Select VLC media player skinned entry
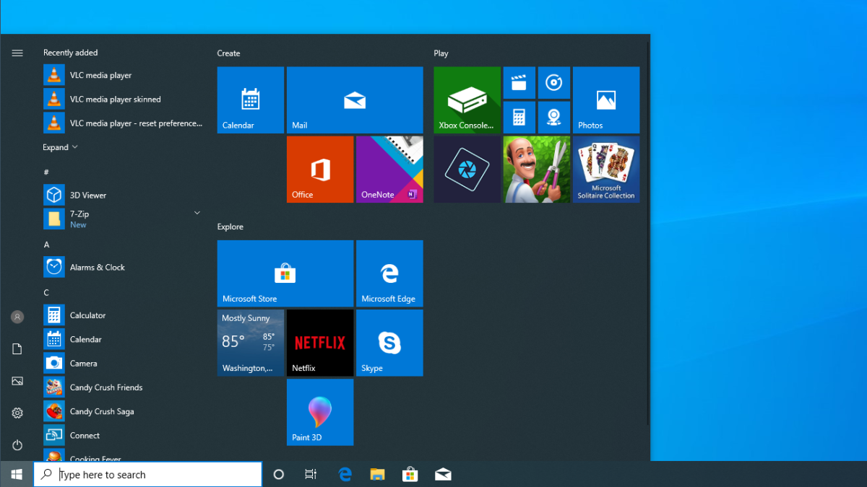 coord(115,99)
